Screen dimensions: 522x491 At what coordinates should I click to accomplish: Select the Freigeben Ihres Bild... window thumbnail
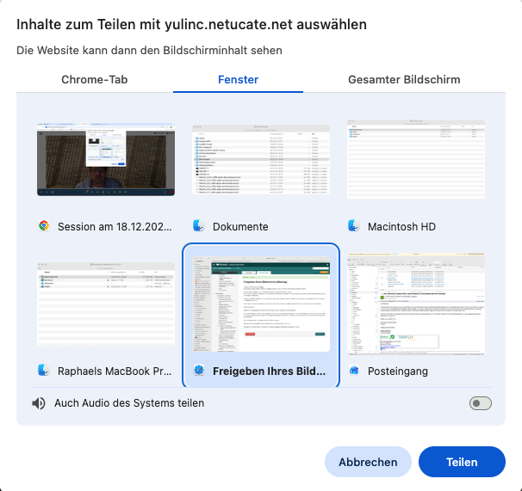(x=261, y=304)
